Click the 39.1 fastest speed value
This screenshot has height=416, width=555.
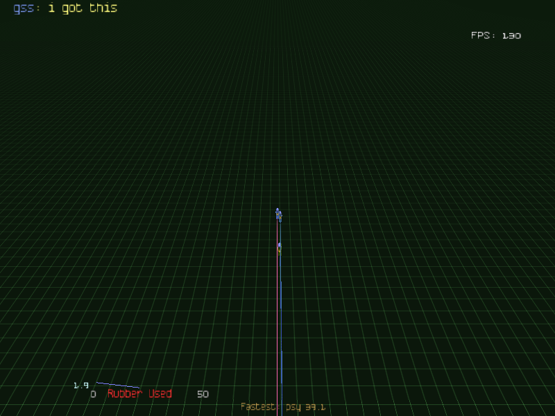[x=316, y=407]
